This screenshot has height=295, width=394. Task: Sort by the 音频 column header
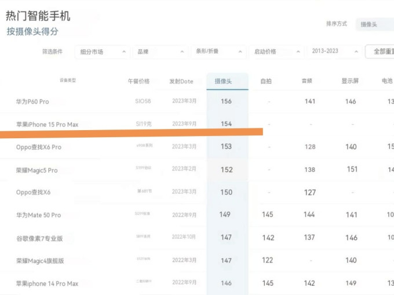click(x=307, y=81)
